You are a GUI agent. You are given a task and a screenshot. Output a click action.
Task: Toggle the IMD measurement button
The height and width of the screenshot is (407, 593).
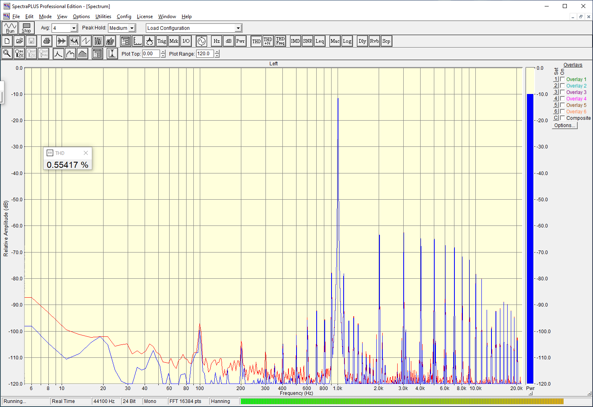[295, 41]
